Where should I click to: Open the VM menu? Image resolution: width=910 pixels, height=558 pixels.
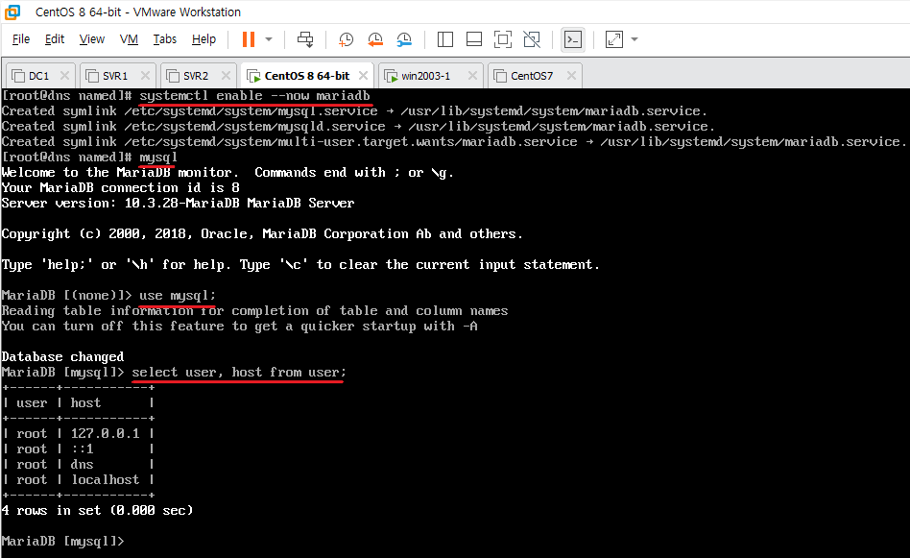(129, 39)
